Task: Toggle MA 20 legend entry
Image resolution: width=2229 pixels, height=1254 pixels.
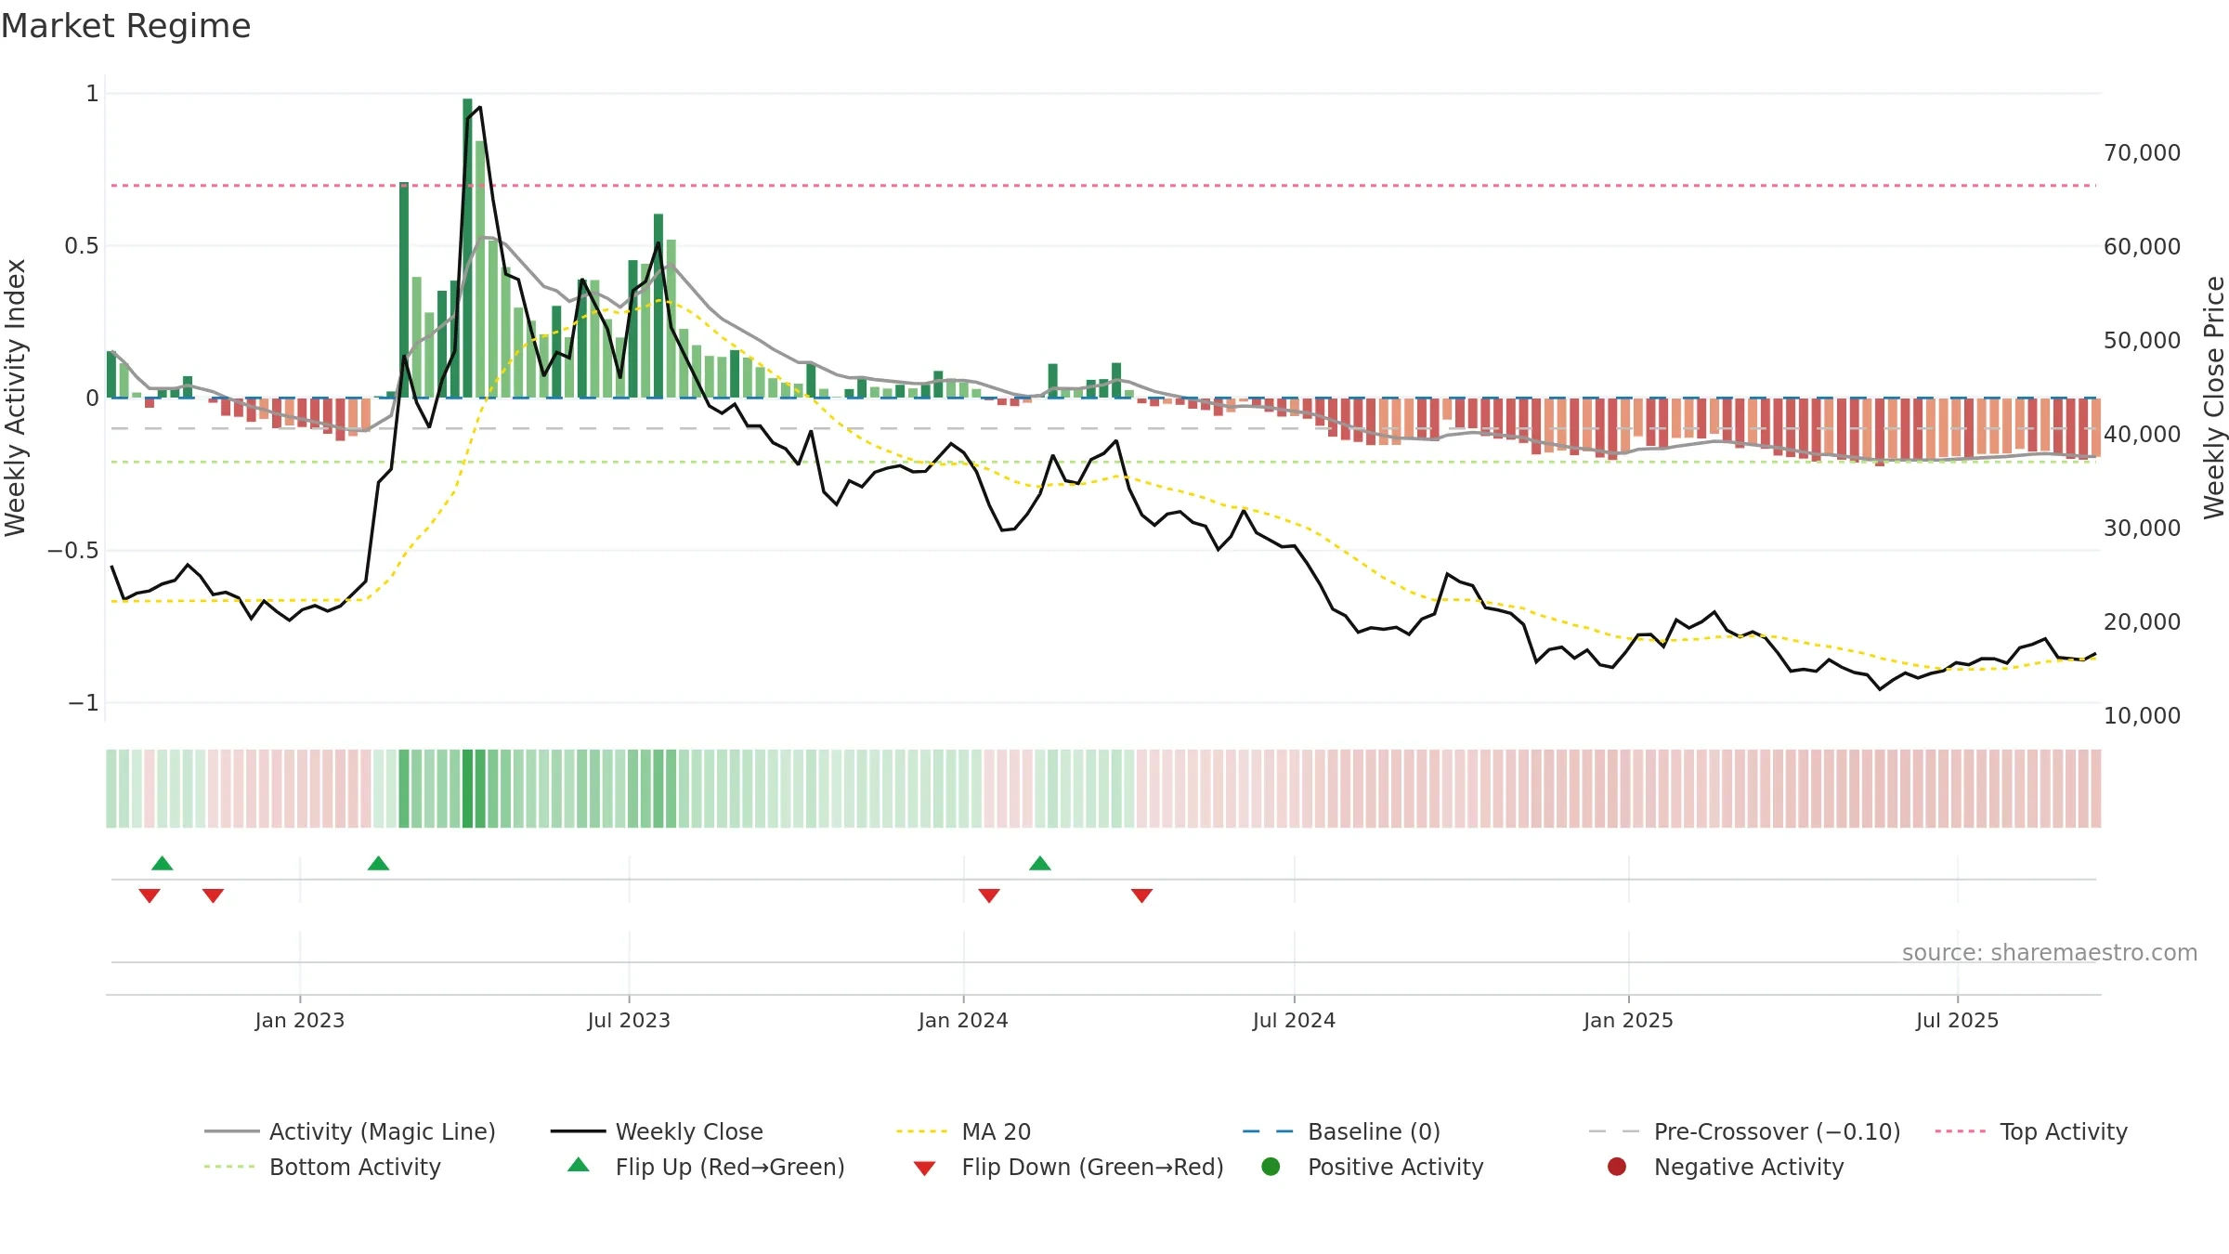Action: pos(964,1131)
